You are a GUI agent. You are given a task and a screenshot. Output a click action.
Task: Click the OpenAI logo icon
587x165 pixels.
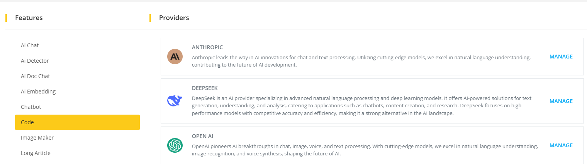click(x=175, y=145)
